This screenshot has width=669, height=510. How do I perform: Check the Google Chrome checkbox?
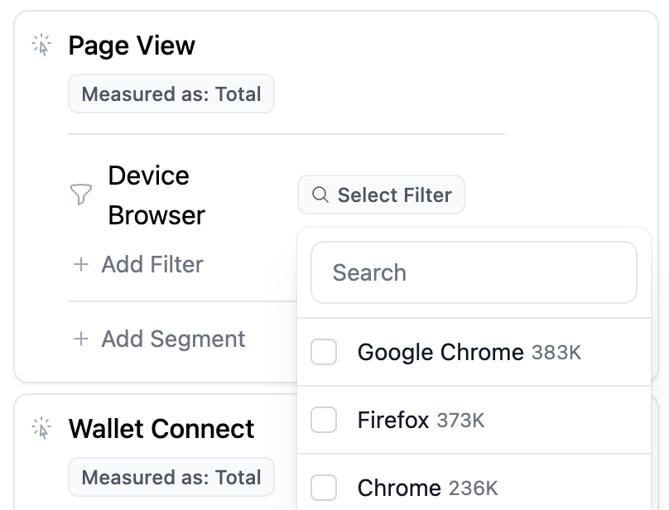[x=324, y=352]
